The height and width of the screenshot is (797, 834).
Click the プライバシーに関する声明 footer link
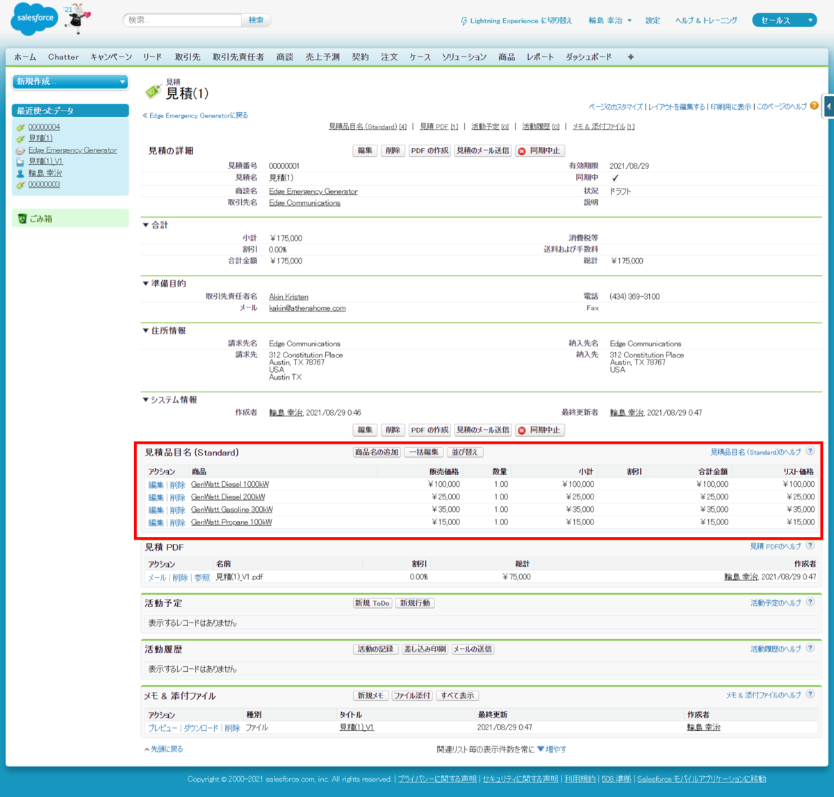coord(437,779)
